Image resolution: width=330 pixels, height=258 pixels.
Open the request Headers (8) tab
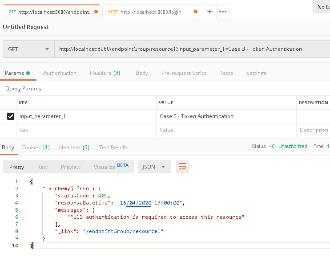pyautogui.click(x=105, y=73)
